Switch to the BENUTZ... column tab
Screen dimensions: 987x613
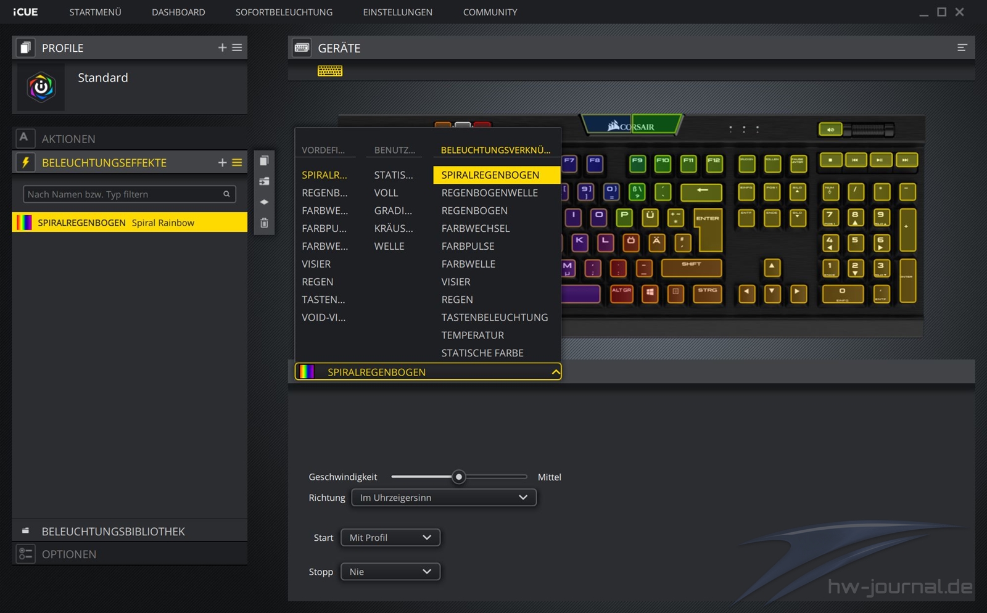[395, 150]
